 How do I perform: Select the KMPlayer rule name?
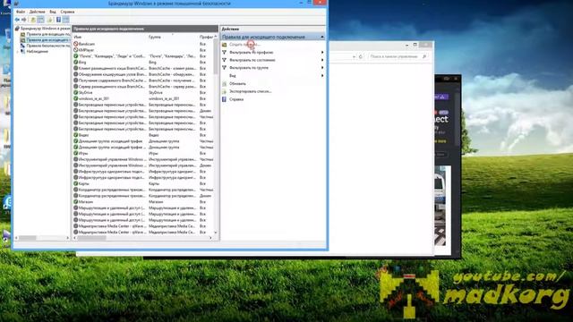tap(86, 50)
